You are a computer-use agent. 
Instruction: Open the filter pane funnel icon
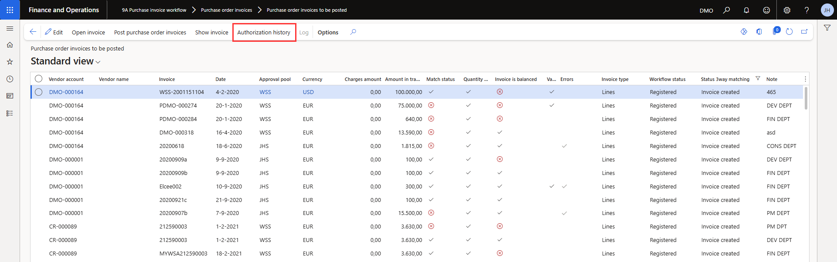pyautogui.click(x=827, y=28)
